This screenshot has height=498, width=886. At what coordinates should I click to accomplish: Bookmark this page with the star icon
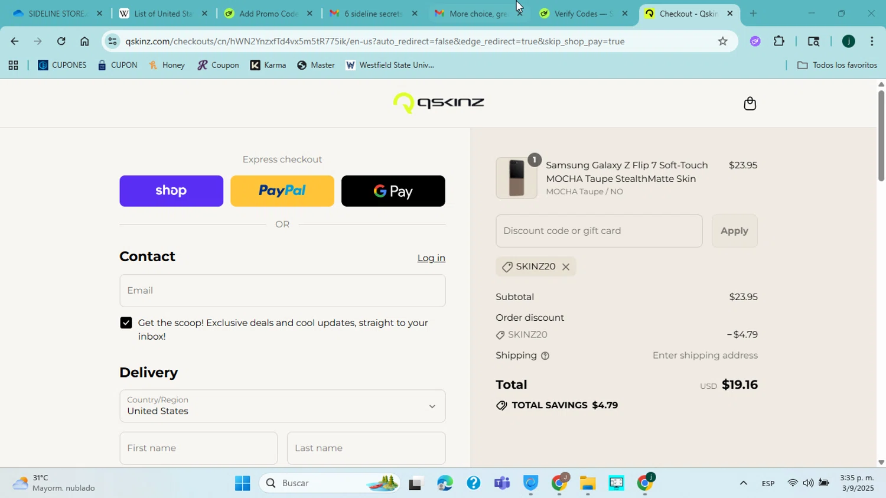[722, 41]
